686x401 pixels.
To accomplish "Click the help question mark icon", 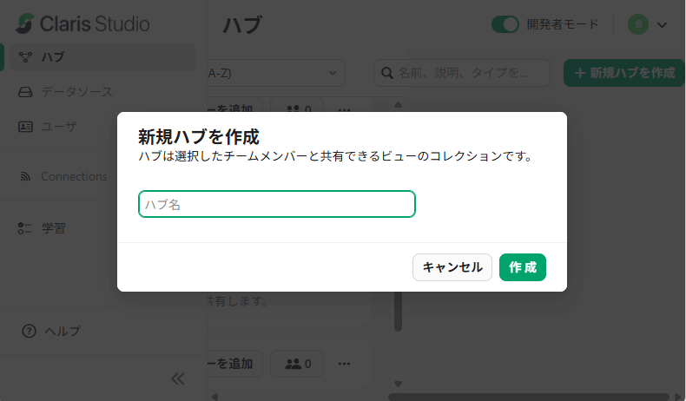I will point(29,331).
